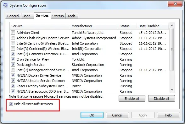Viewport: 185px width, 124px height.
Task: Check Intel® Centrino® Wireless Bluet... service
Action: coord(13,43)
